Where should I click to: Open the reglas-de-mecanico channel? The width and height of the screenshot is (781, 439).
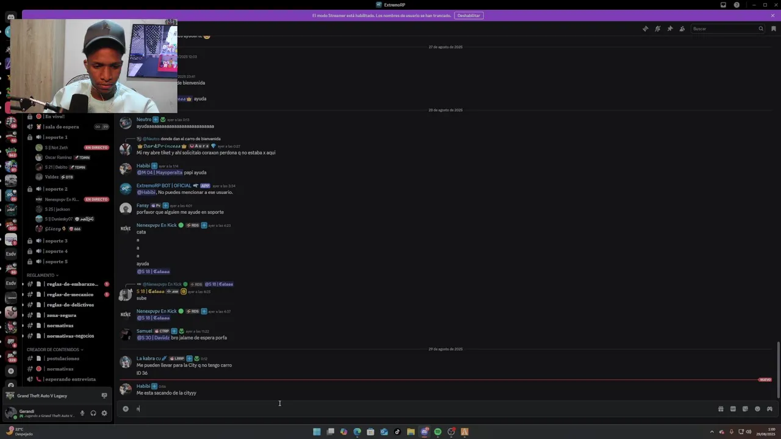point(67,294)
